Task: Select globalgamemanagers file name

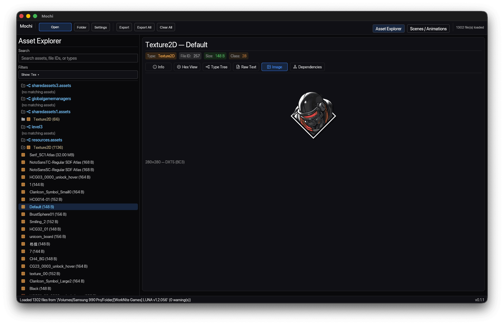Action: pos(51,99)
